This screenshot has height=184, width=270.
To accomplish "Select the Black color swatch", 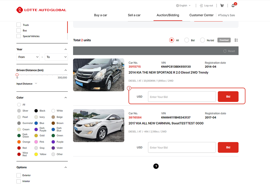I will (36, 111).
